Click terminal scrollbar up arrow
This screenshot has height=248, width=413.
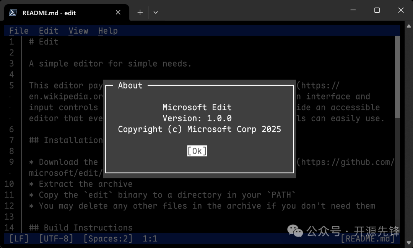(x=409, y=26)
